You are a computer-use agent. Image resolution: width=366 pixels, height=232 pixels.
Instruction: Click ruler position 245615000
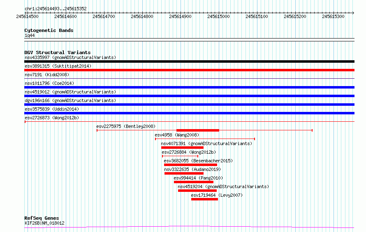pos(219,16)
